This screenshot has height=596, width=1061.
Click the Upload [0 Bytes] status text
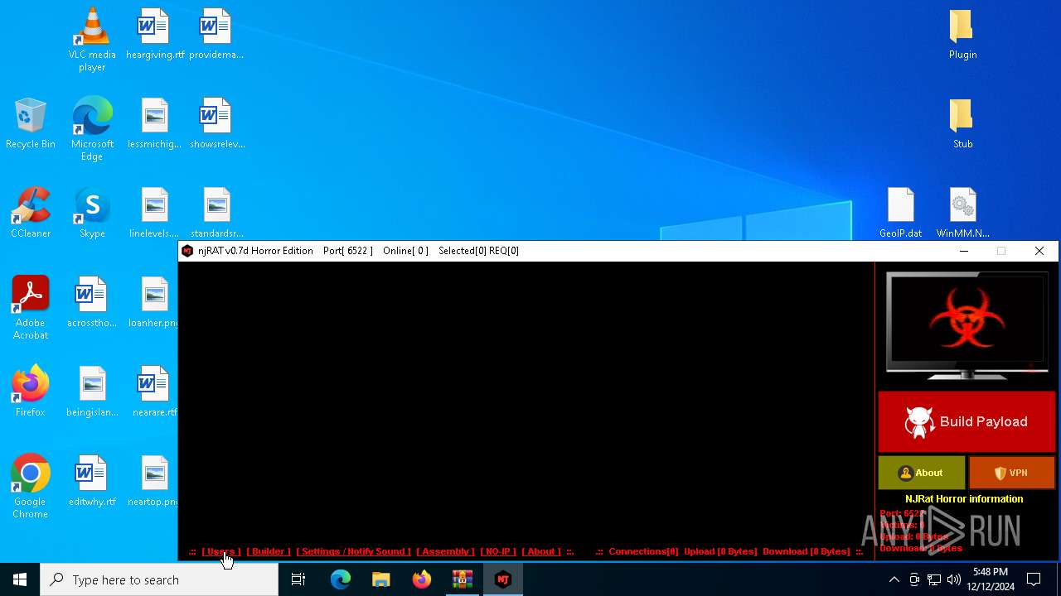720,551
